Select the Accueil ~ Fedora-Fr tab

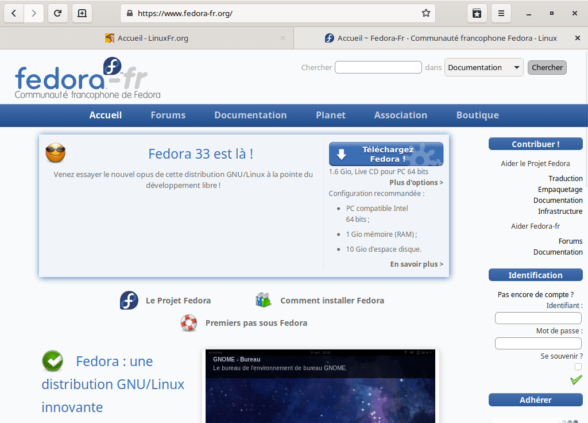(441, 38)
